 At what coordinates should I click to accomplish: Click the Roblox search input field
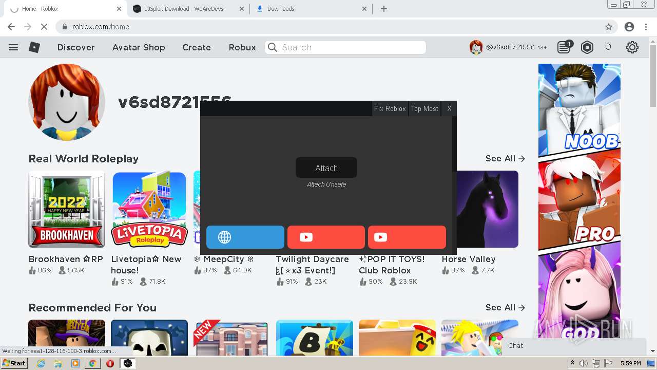tap(345, 47)
